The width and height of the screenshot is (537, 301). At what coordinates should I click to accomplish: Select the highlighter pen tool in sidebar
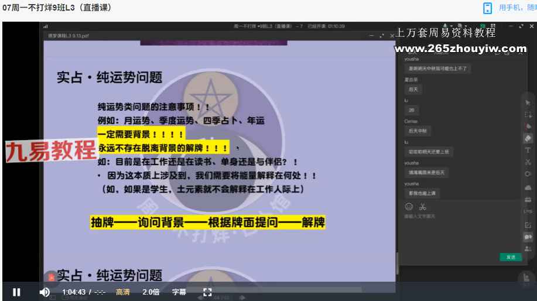[528, 138]
